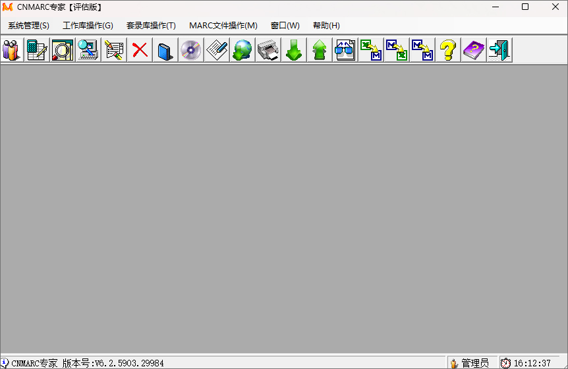Click the 版本号:V6.2.5903.29984 status text
The width and height of the screenshot is (568, 369).
(x=113, y=363)
